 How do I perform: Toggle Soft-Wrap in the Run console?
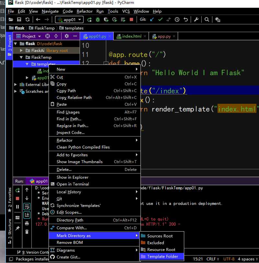coord(27,206)
